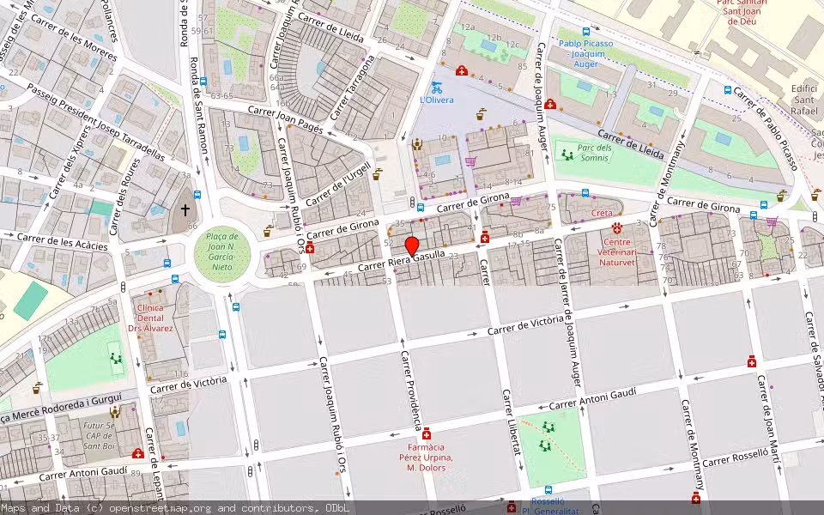The width and height of the screenshot is (824, 515).
Task: Select the pharmacy icon right of the red location pin
Action: 484,237
